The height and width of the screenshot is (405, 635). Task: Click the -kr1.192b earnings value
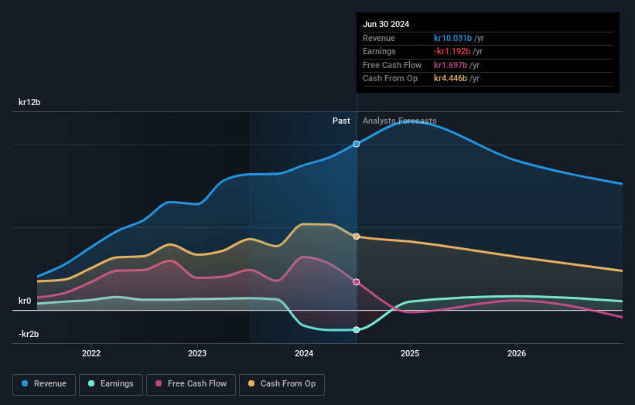coord(452,51)
